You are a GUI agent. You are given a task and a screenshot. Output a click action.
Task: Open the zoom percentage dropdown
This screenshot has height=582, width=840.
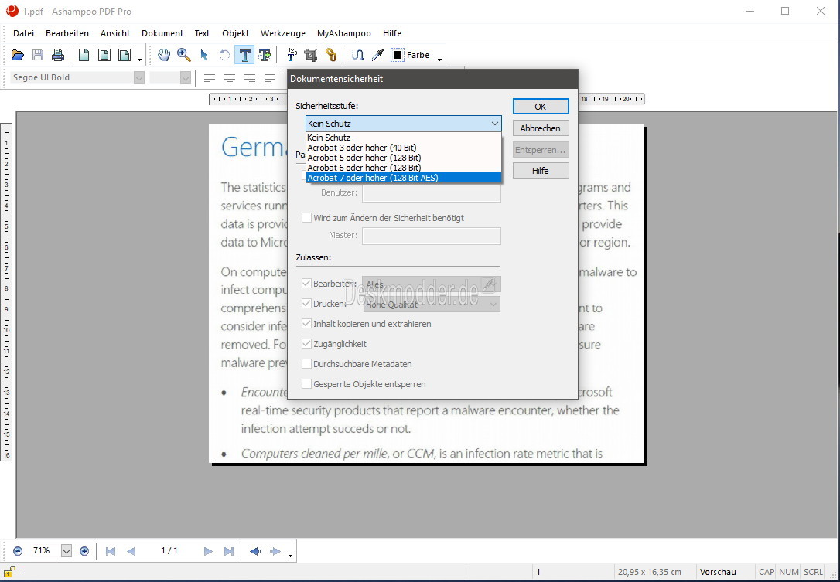(x=66, y=551)
